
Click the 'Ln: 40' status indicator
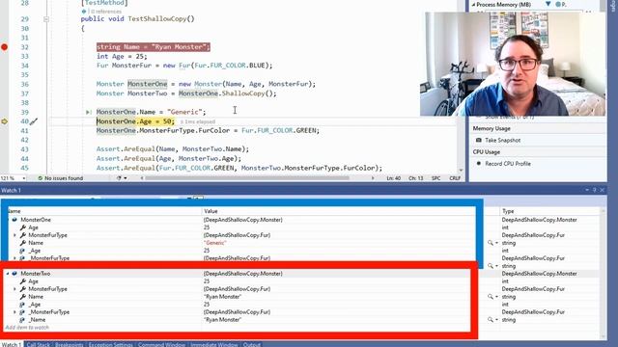[393, 178]
